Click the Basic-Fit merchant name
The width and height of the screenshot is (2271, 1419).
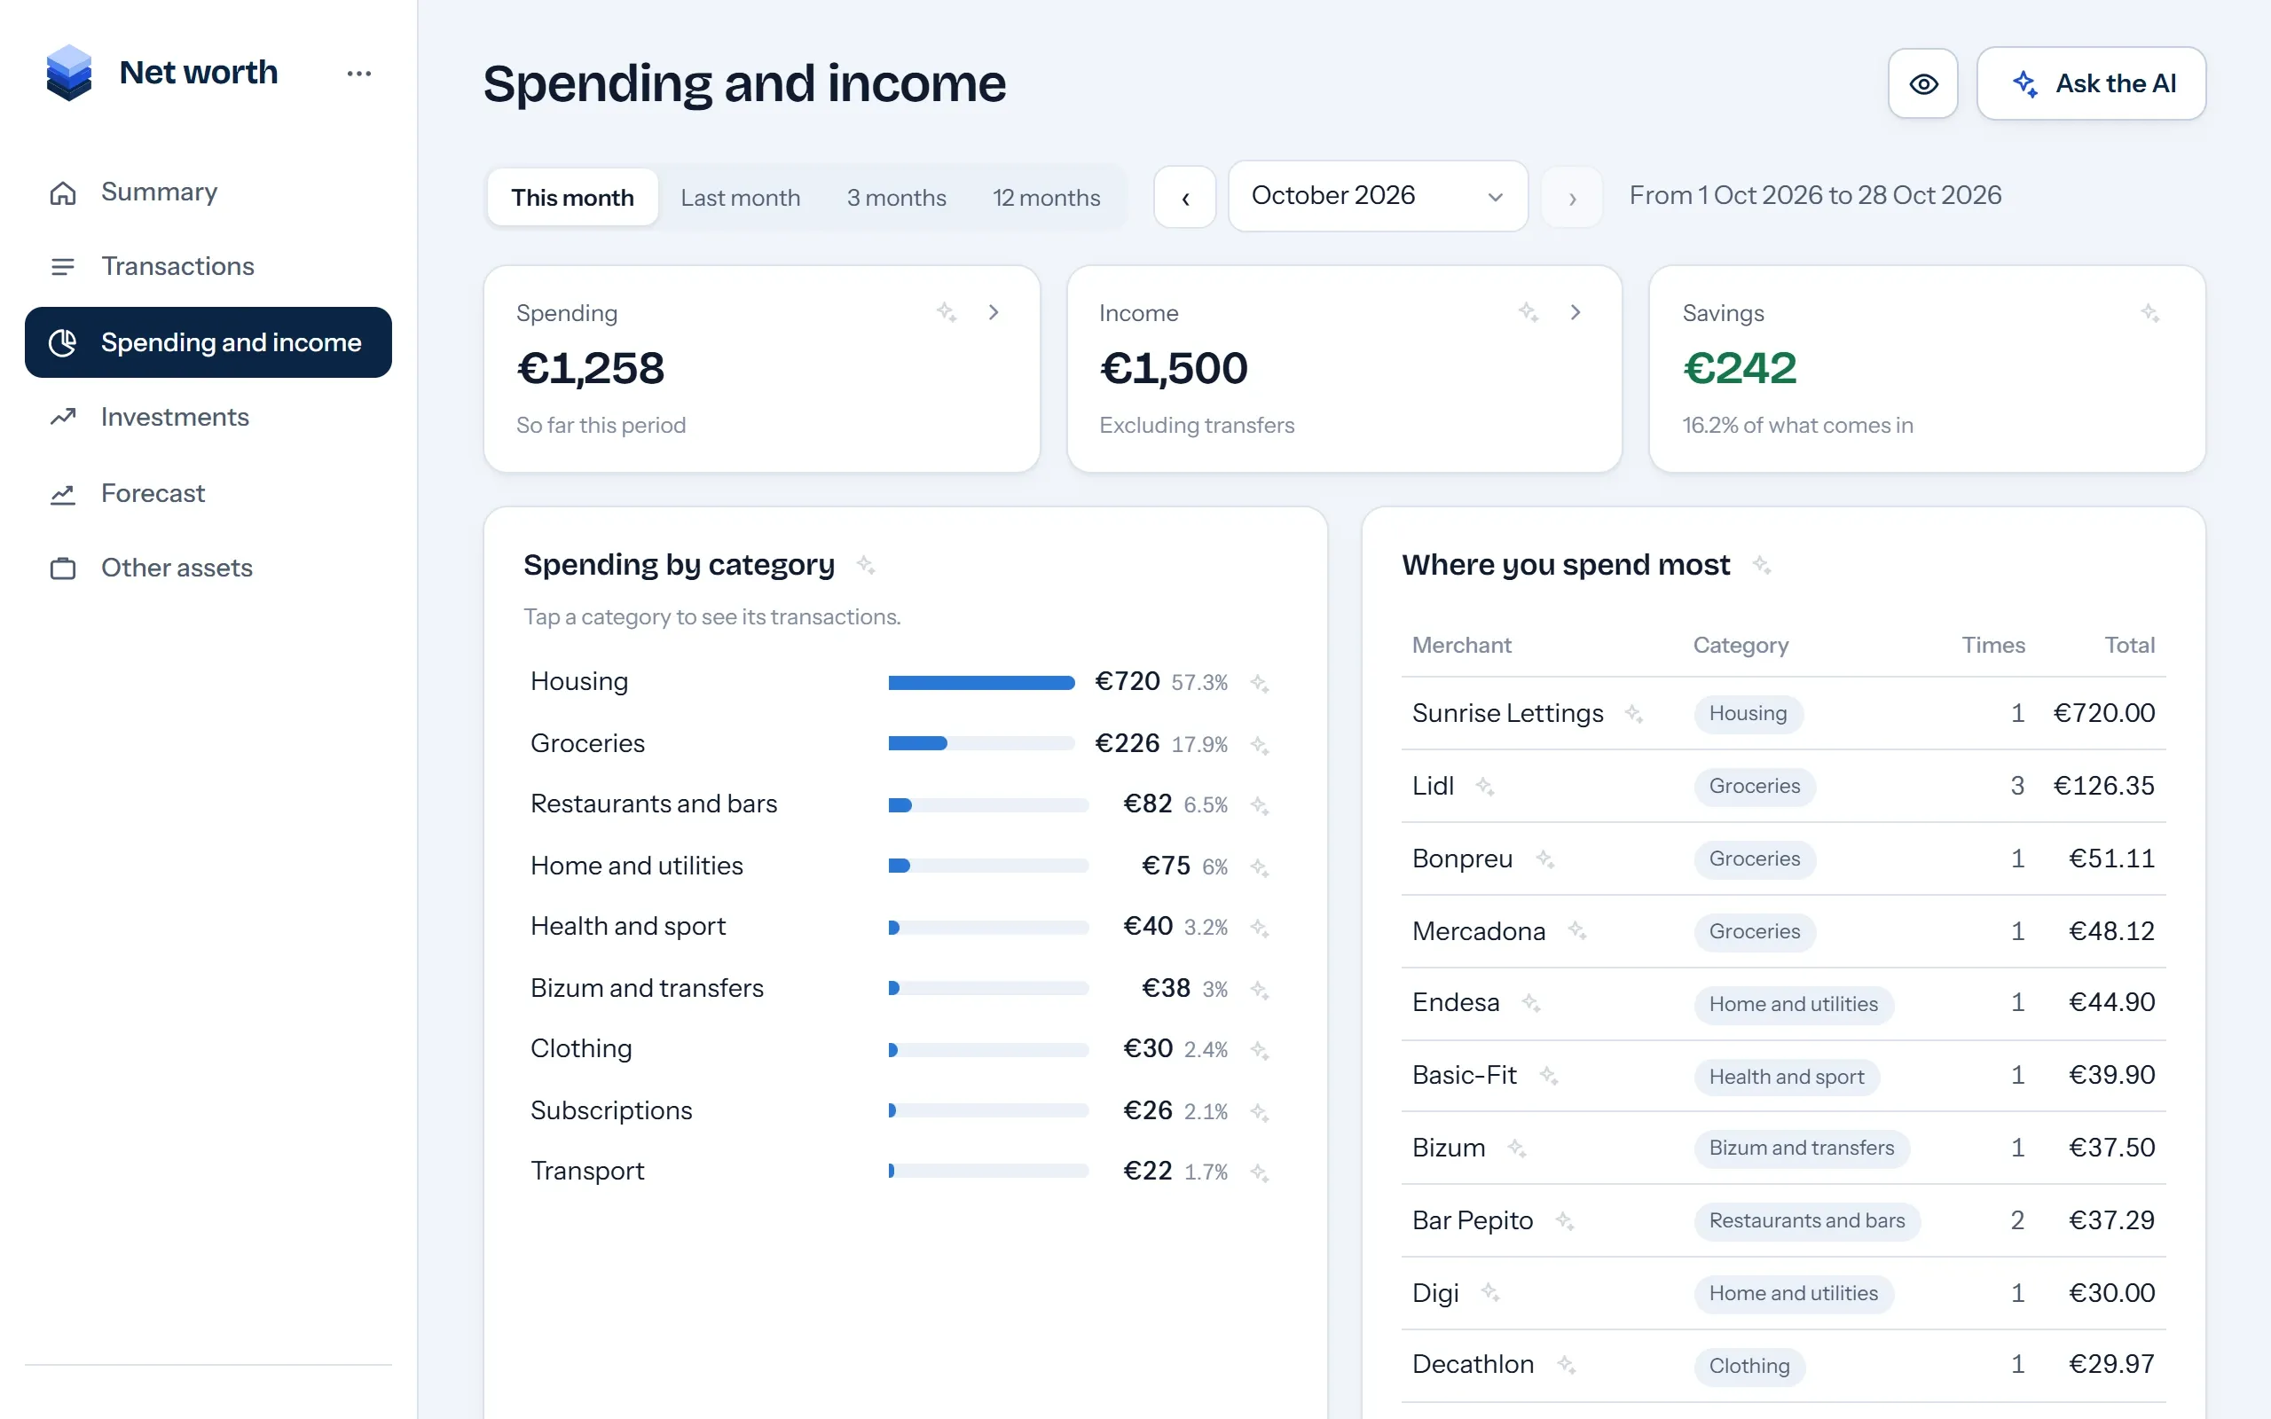pyautogui.click(x=1464, y=1076)
